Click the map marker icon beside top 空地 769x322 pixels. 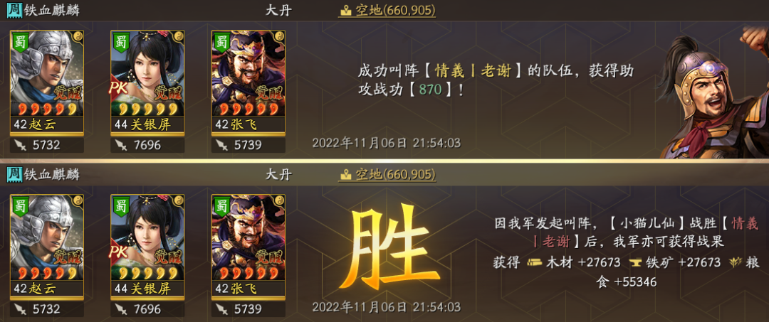346,10
